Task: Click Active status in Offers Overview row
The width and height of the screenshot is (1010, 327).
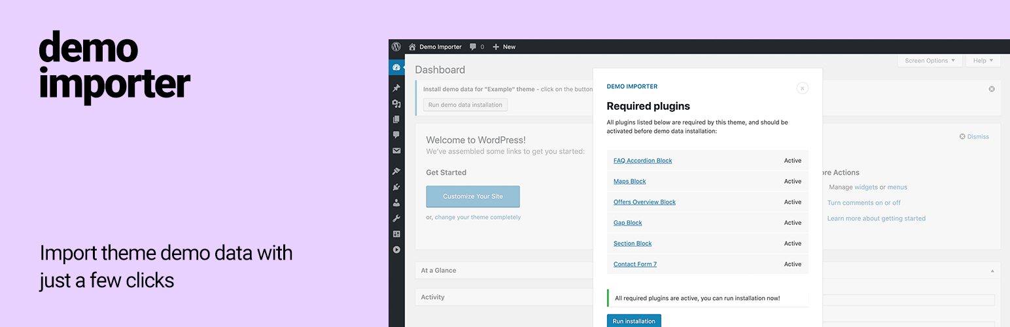Action: 793,202
